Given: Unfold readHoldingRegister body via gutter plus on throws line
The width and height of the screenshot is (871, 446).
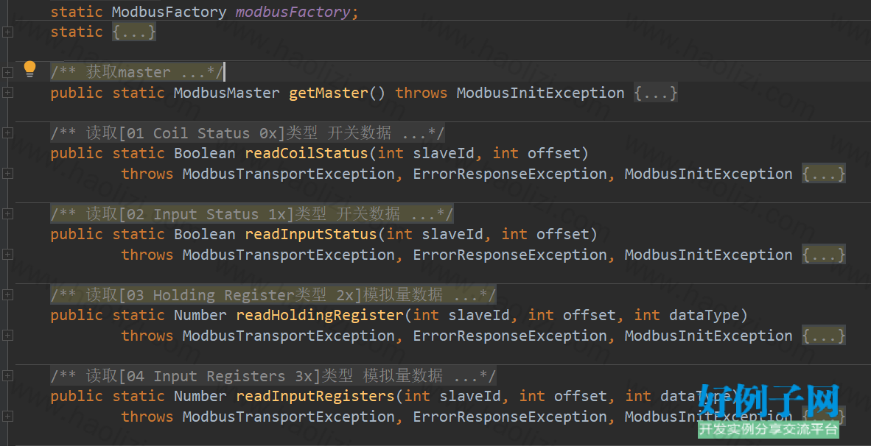Looking at the screenshot, I should 7,336.
